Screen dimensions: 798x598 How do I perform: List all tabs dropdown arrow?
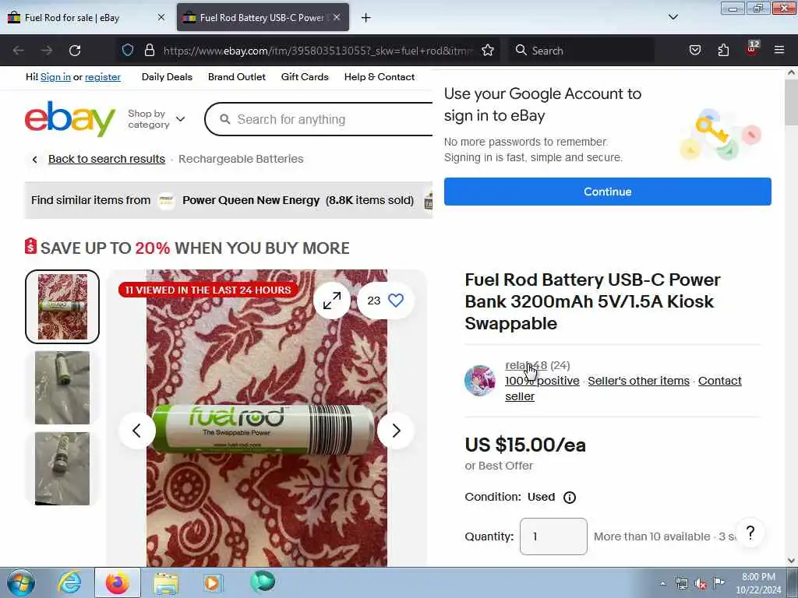coord(673,17)
